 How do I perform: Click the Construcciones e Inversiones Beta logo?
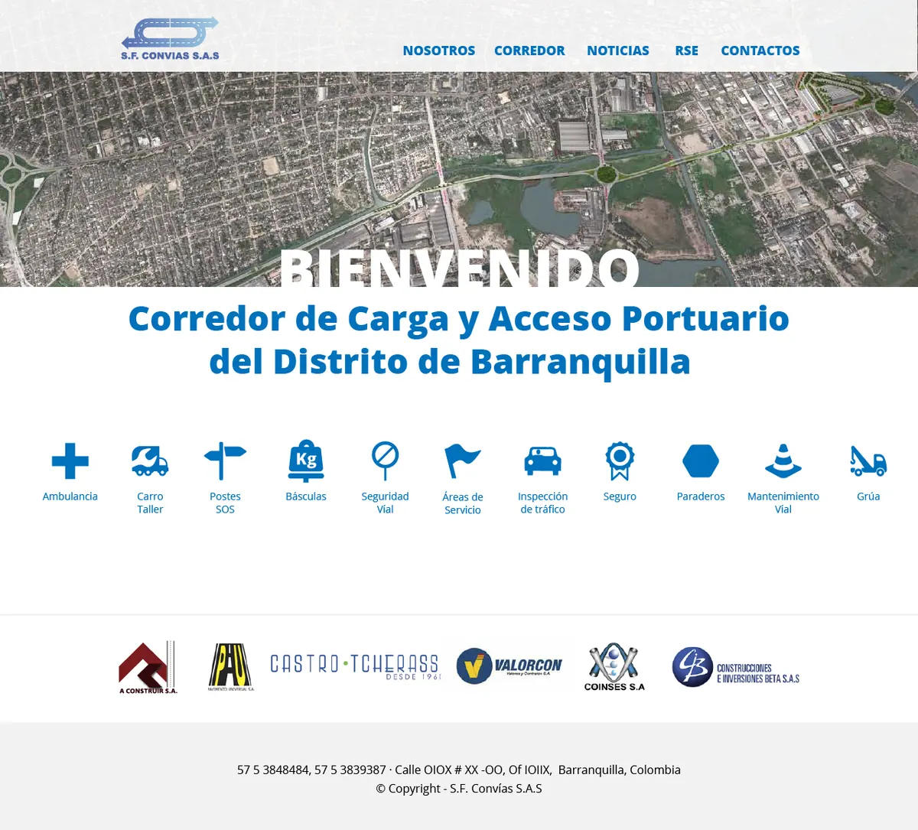coord(736,667)
